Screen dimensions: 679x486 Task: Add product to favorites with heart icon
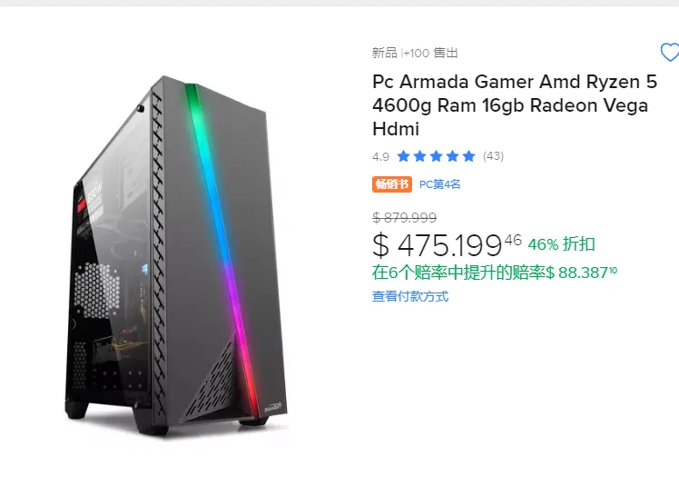pos(670,53)
